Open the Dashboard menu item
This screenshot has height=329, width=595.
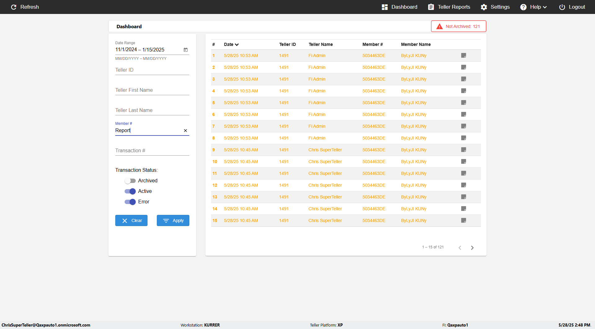pos(399,7)
